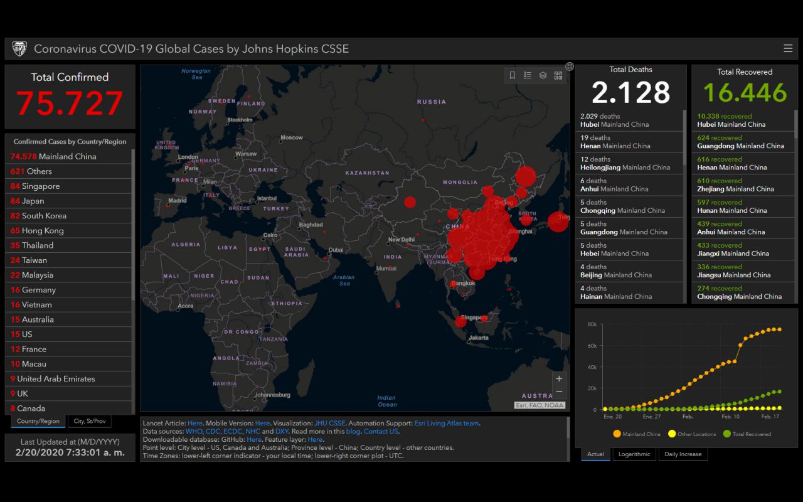
Task: Select the City, St/Prov tab
Action: (89, 421)
